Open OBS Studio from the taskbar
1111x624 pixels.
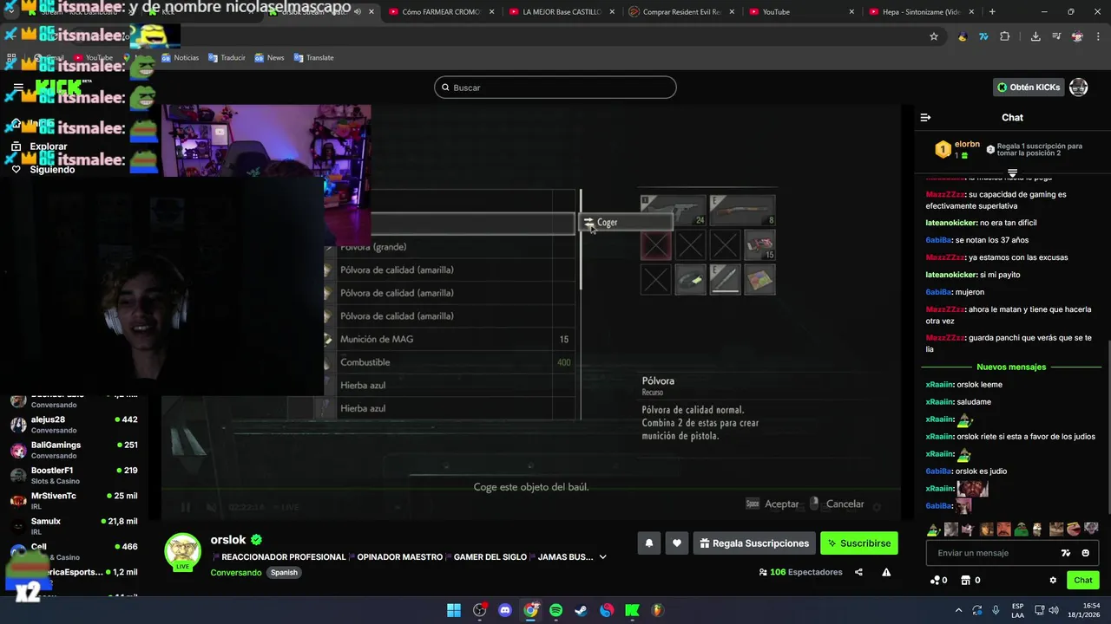479,610
